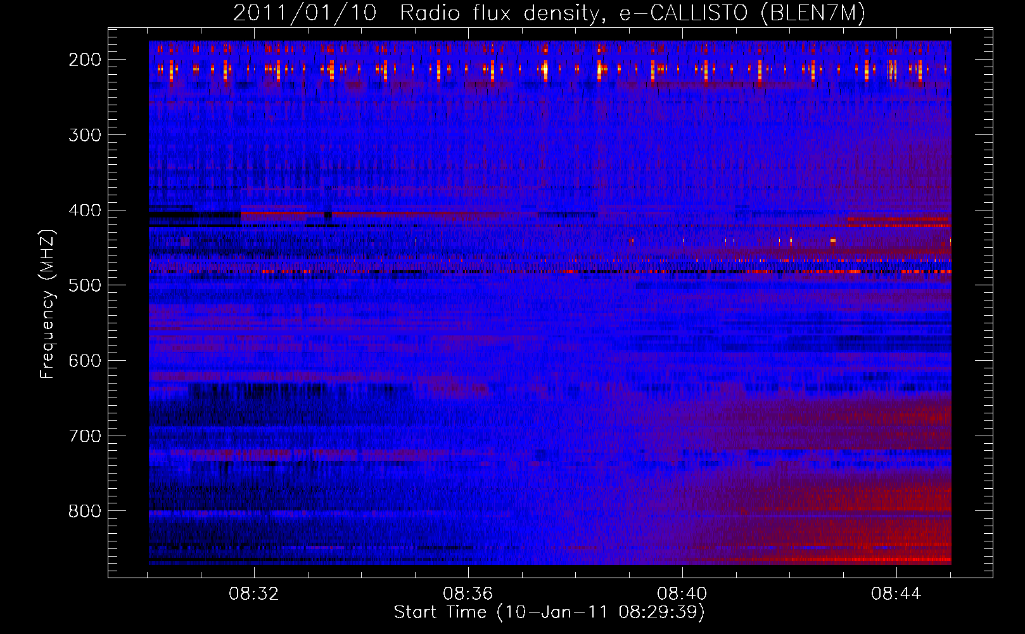
Task: Click the 08:44 time tick label
Action: [896, 594]
